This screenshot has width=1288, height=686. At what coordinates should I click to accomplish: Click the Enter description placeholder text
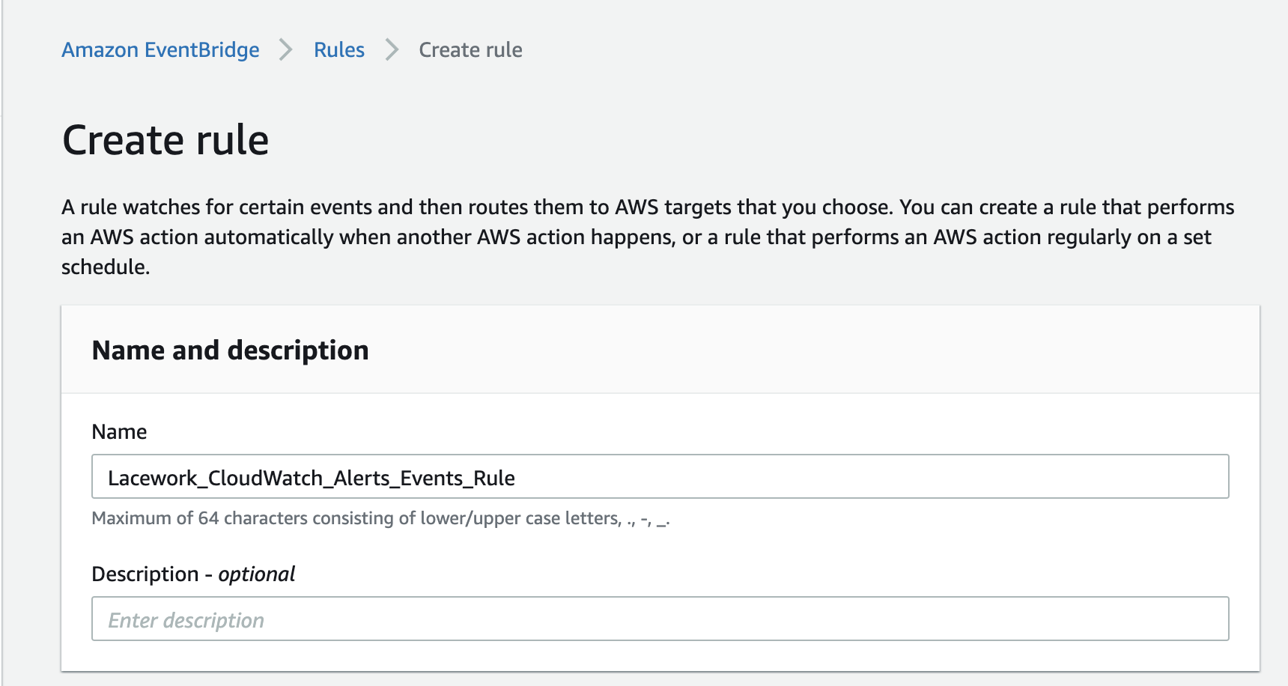pyautogui.click(x=186, y=619)
